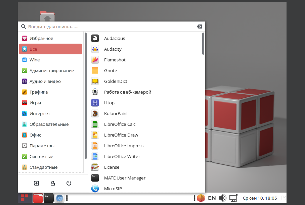Open Gnote notes application
Viewport: 305px width, 205px height.
point(145,70)
